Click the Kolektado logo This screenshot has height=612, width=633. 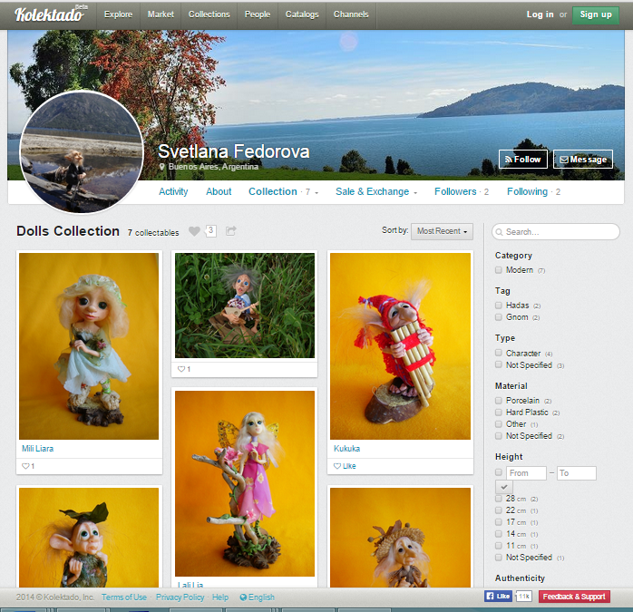point(51,15)
